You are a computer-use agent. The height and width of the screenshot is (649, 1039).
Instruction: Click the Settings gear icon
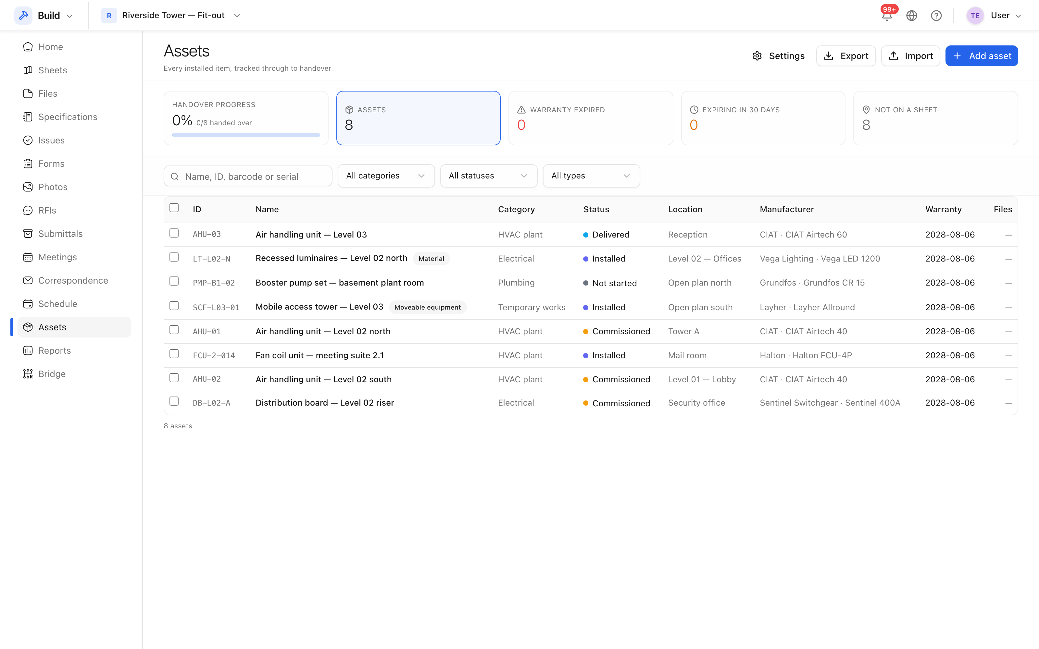tap(757, 56)
